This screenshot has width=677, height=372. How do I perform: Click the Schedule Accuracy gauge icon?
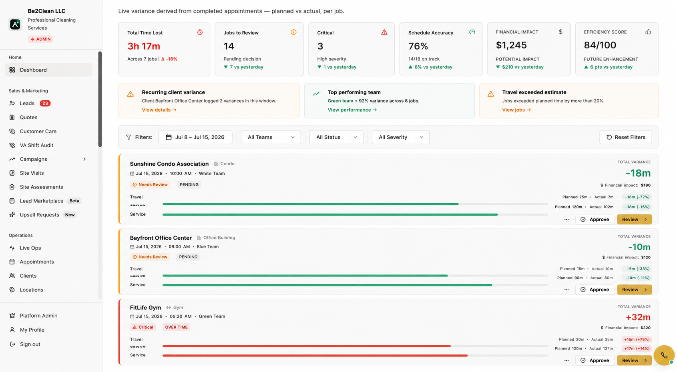(x=472, y=32)
